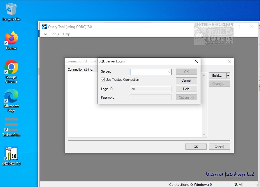Close the SQL Server Login dialog
This screenshot has width=260, height=187.
coord(196,61)
